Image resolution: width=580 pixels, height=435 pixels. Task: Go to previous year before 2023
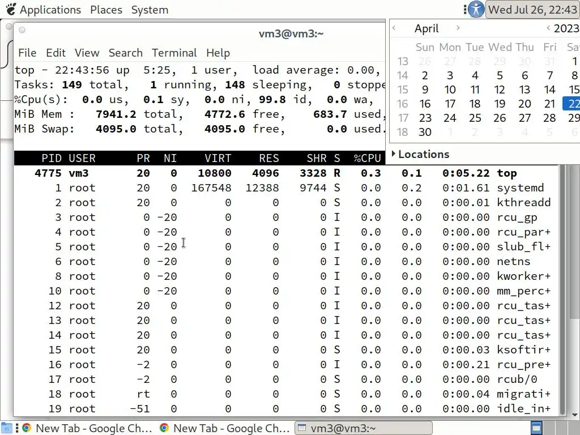548,28
